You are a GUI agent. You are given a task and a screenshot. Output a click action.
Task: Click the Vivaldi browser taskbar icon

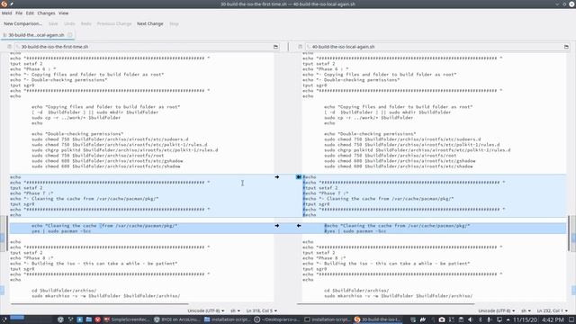click(98, 319)
